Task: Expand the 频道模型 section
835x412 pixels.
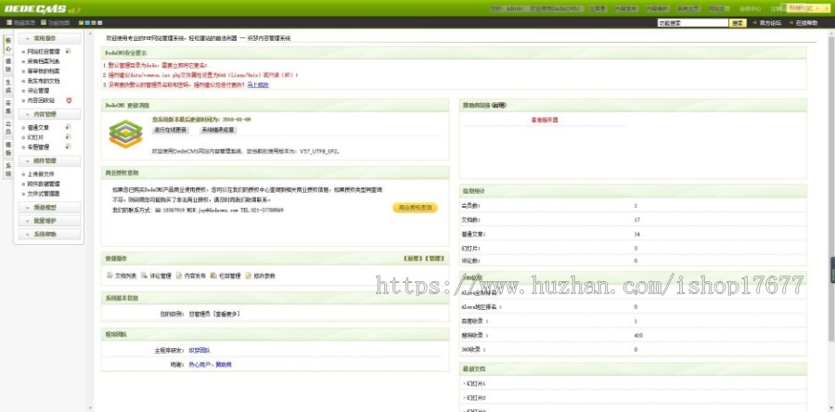Action: 49,208
